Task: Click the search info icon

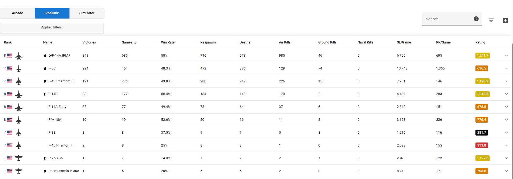Action: 476,19
